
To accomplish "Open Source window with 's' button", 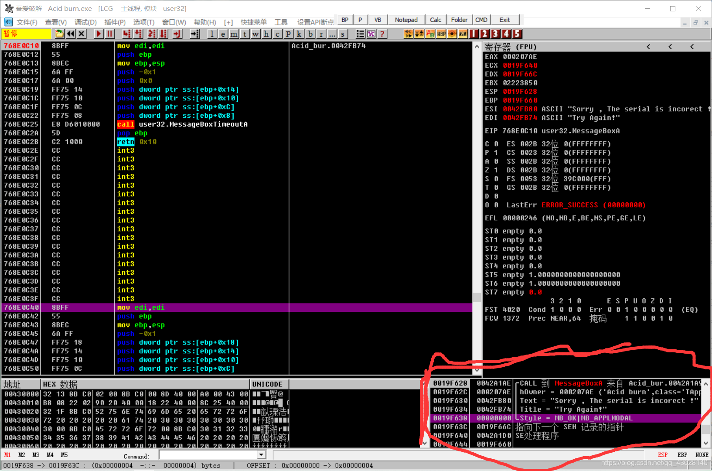I will (x=343, y=34).
